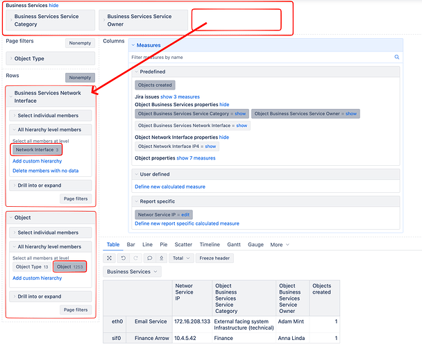This screenshot has width=422, height=347.
Task: Click show 3 measures link for Jira issues
Action: pos(180,97)
